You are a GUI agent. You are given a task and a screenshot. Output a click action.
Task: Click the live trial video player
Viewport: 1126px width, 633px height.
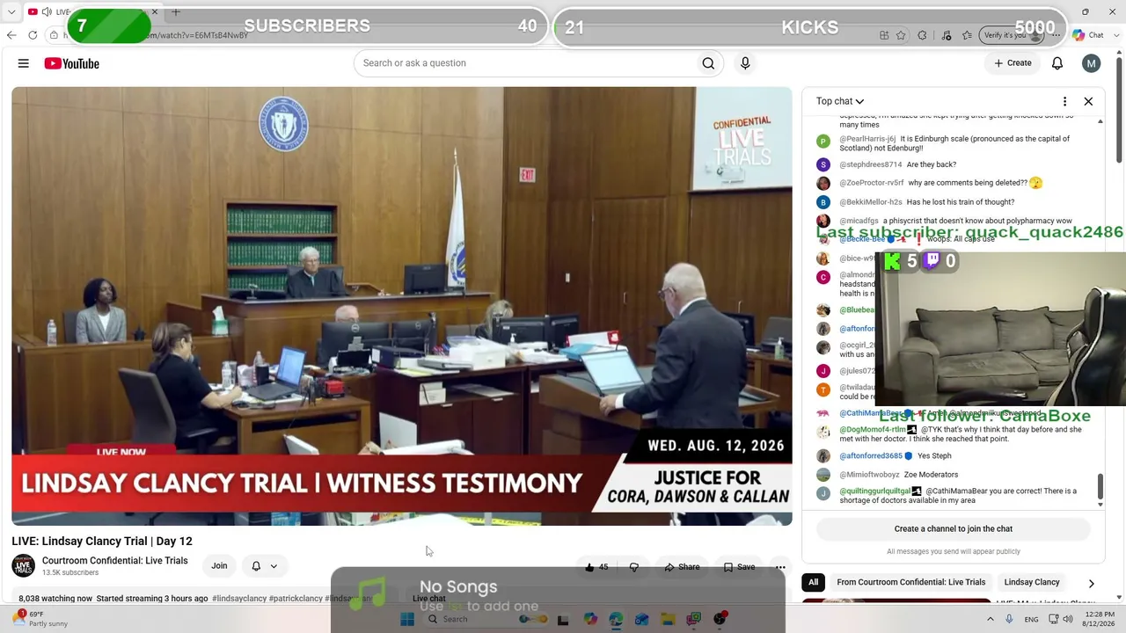pos(402,306)
